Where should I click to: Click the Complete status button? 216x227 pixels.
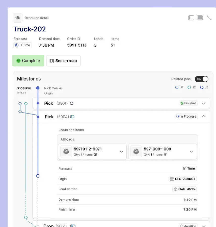click(x=28, y=61)
